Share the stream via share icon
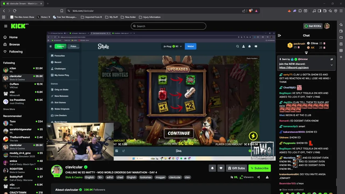Image resolution: width=345 pixels, height=194 pixels. 258,177
